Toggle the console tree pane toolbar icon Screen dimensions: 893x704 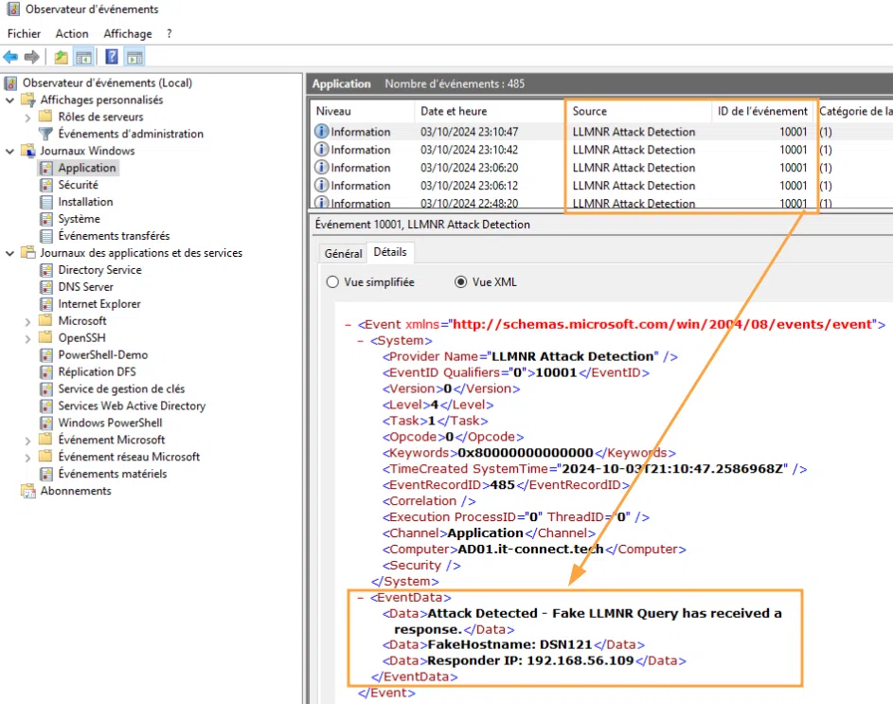click(83, 57)
